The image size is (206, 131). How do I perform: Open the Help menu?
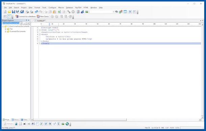coord(101,8)
